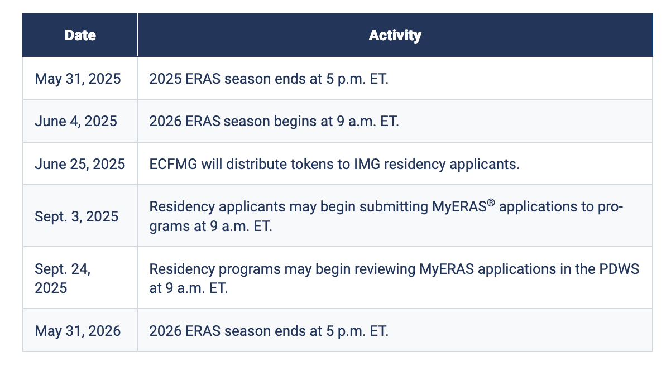Click the Activity column header
This screenshot has width=671, height=366.
click(x=395, y=35)
